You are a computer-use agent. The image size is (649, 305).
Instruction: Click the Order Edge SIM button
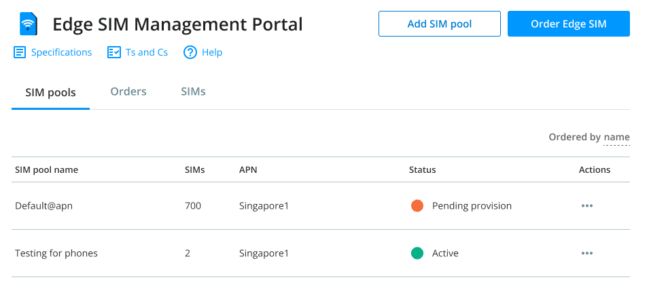pyautogui.click(x=568, y=24)
